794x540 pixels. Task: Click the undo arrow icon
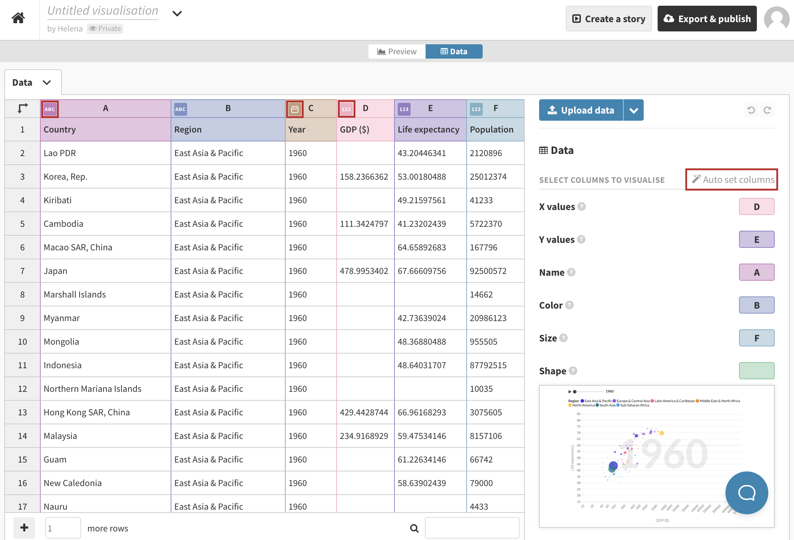click(x=751, y=110)
